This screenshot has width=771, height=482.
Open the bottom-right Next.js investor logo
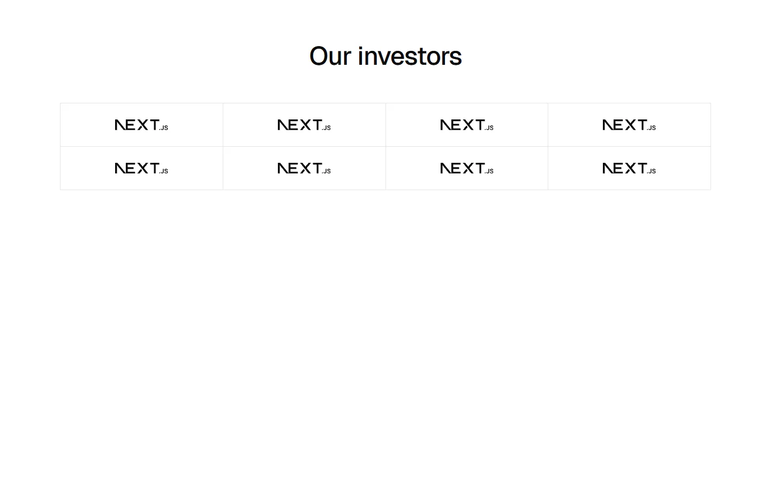629,168
